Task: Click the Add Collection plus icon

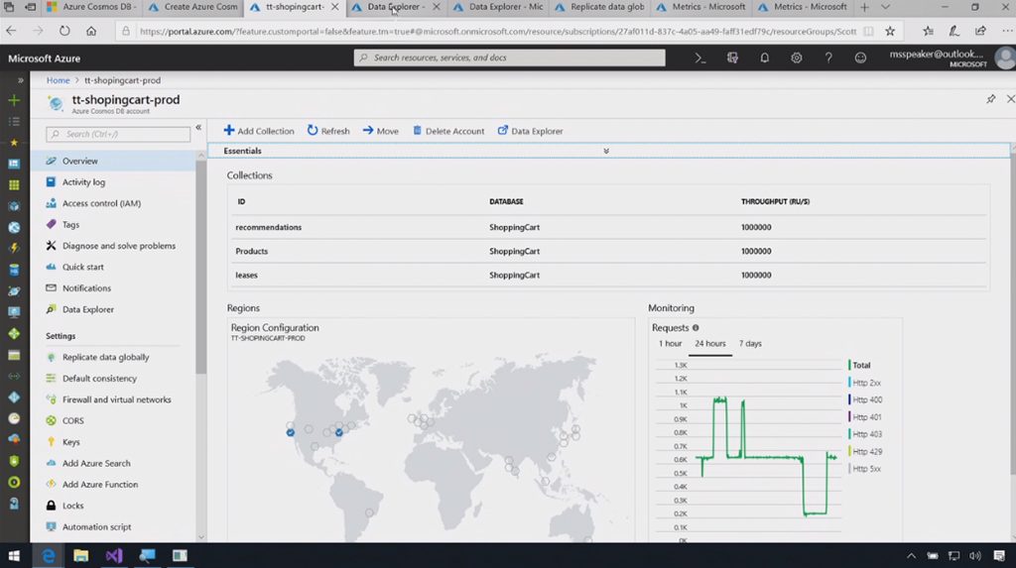Action: coord(229,131)
